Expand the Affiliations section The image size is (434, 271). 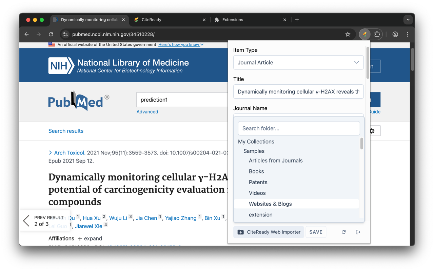pyautogui.click(x=90, y=238)
